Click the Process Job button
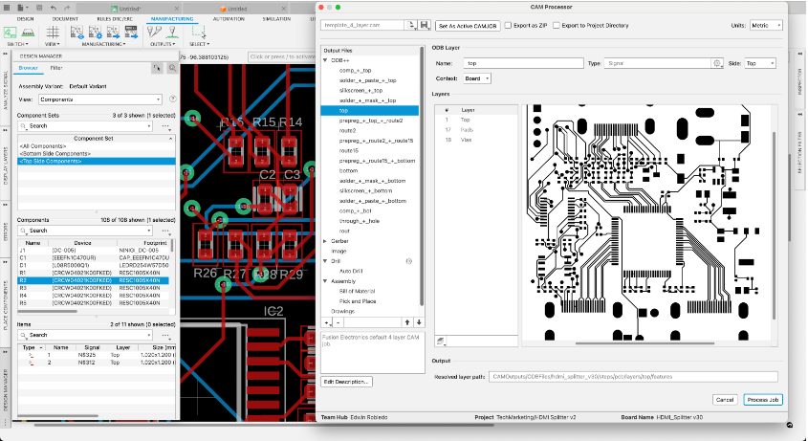This screenshot has width=808, height=441. point(763,399)
